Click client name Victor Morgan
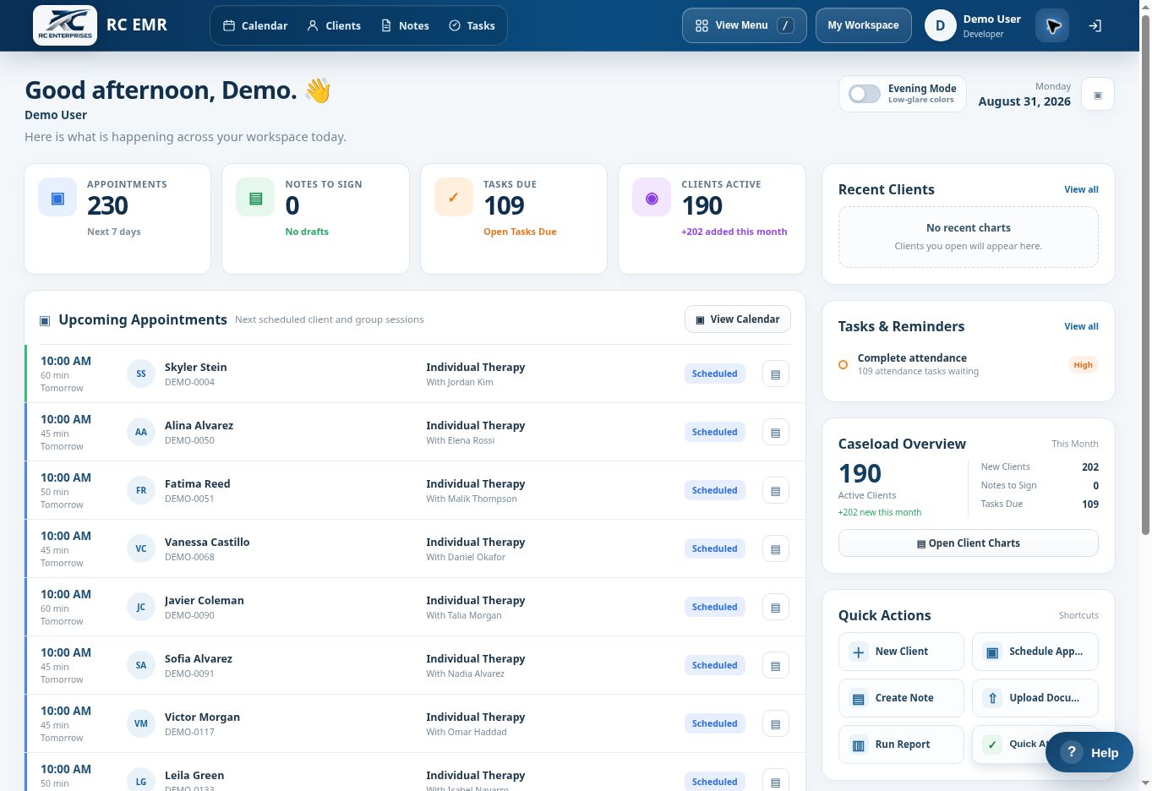 click(x=202, y=717)
